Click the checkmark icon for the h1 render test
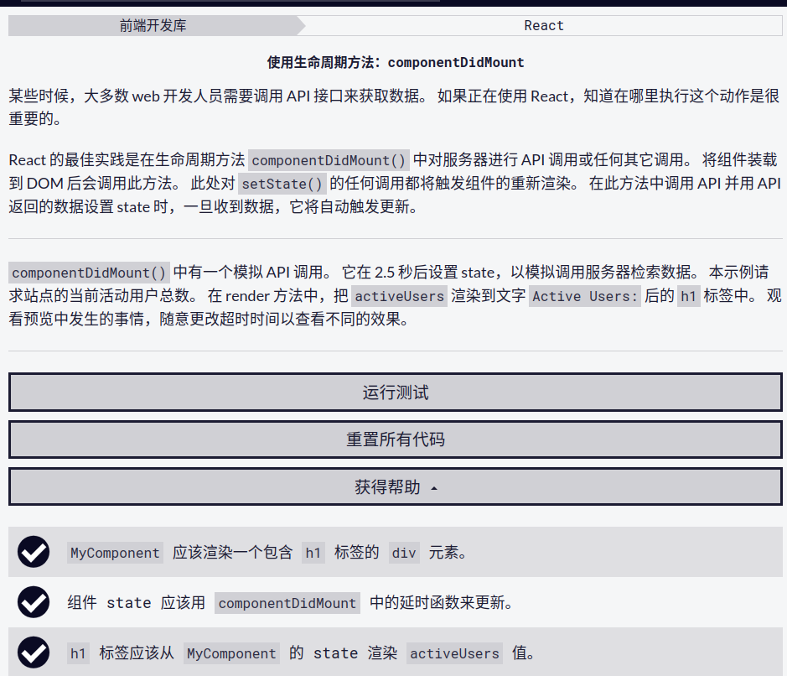The image size is (787, 676). tap(34, 653)
